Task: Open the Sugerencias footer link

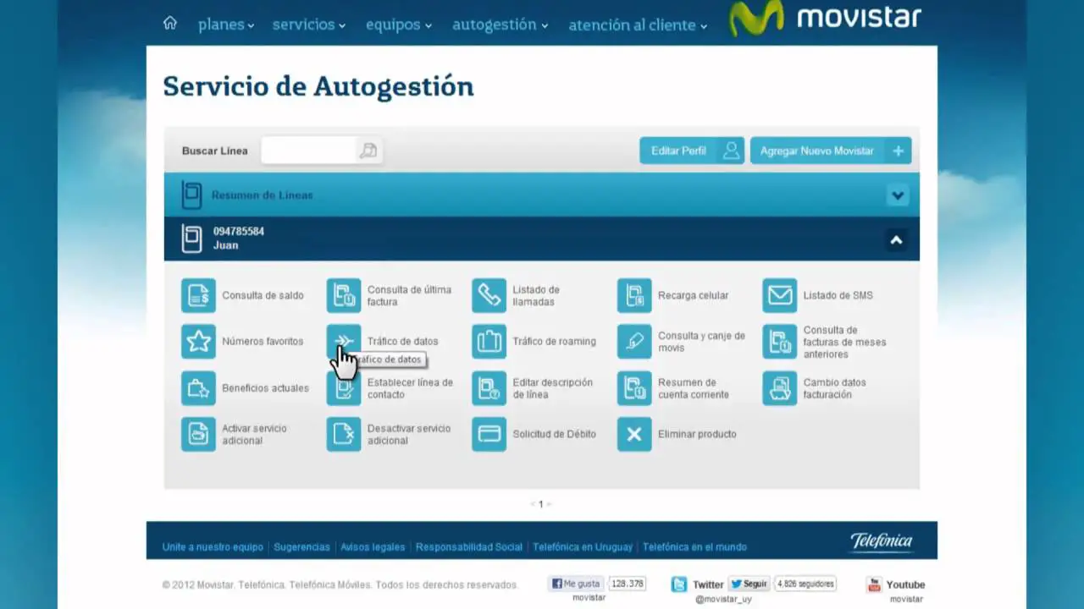Action: (x=301, y=547)
